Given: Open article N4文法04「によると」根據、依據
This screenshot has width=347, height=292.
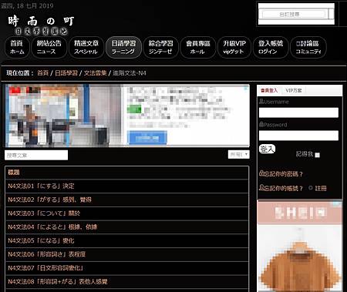Looking at the screenshot, I should click(x=52, y=227).
